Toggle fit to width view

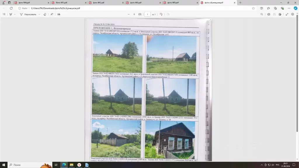tap(140, 14)
